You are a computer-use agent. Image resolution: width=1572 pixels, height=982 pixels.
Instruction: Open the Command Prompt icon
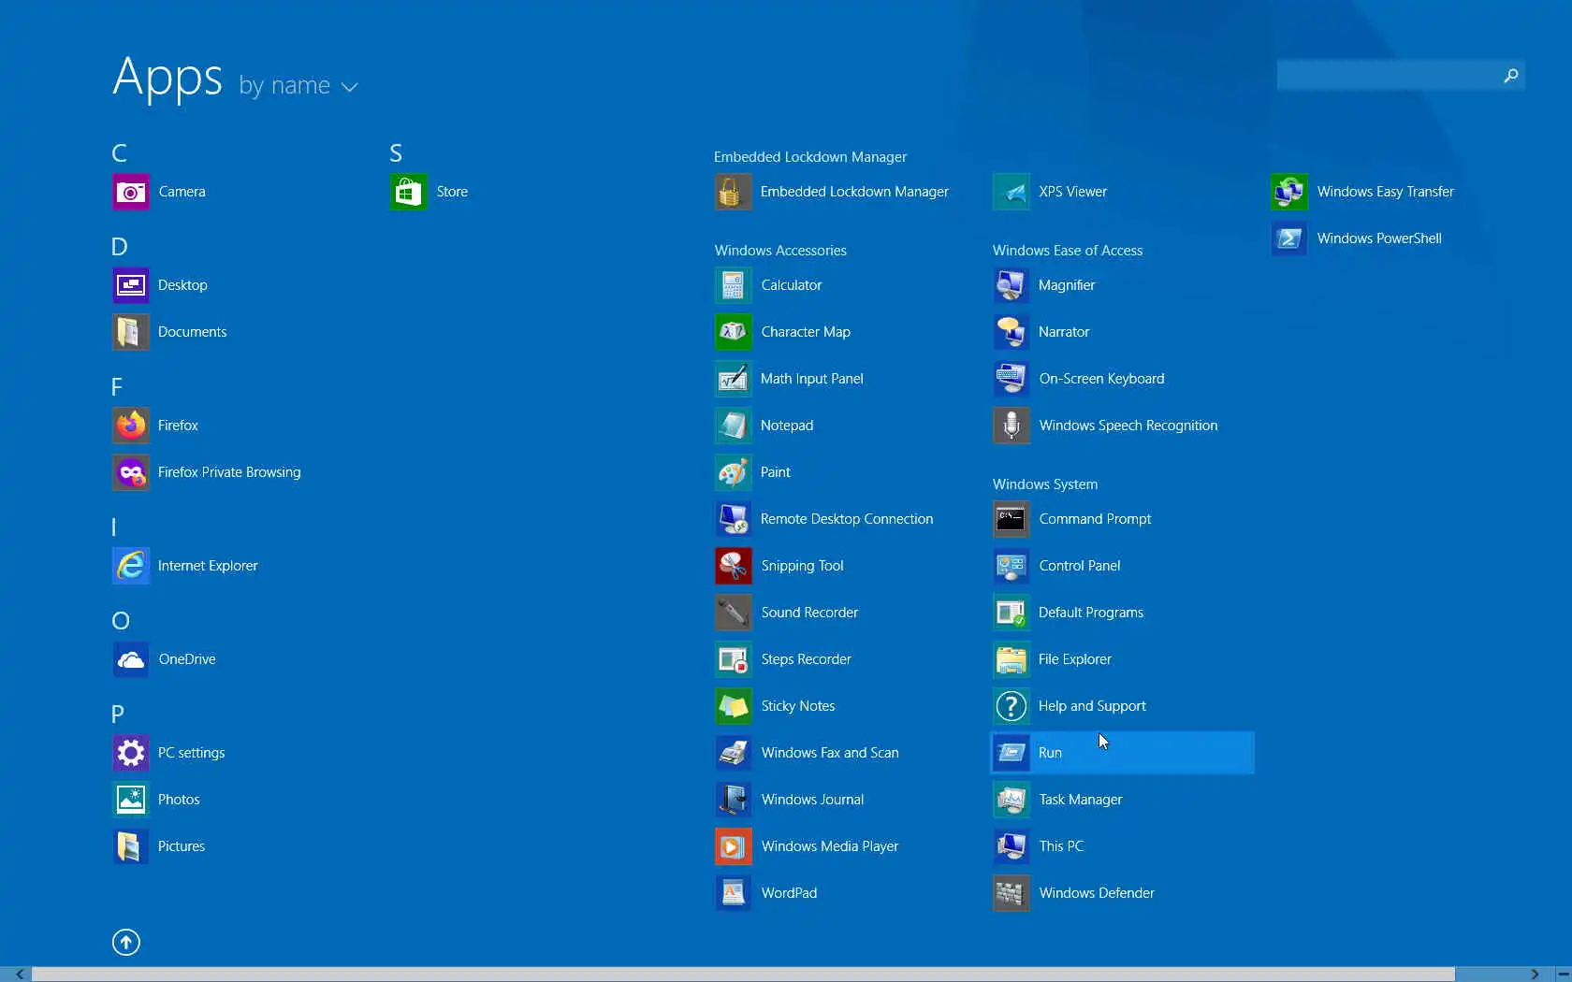pyautogui.click(x=1012, y=519)
